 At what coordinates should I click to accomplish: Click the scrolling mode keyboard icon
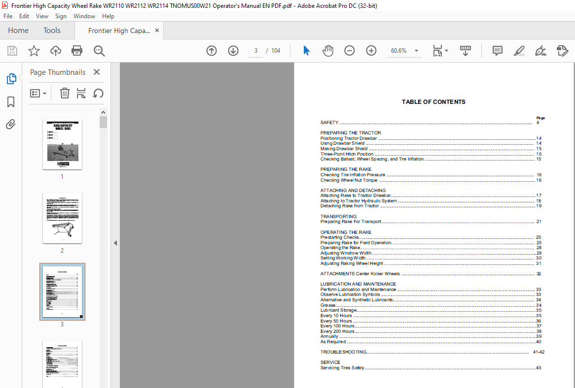(466, 51)
